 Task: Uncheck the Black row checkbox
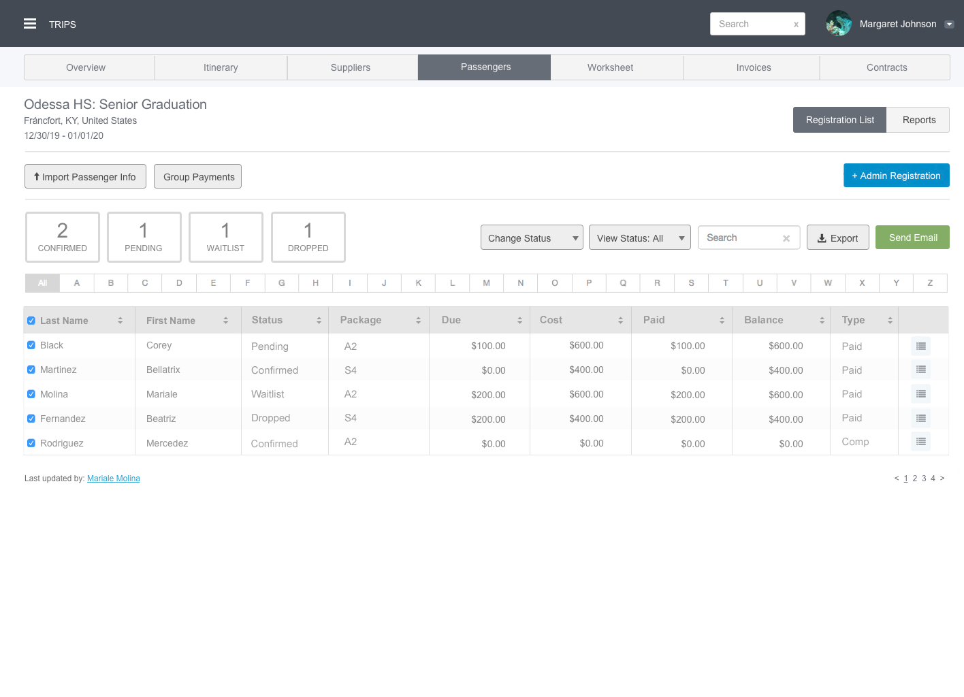click(31, 345)
